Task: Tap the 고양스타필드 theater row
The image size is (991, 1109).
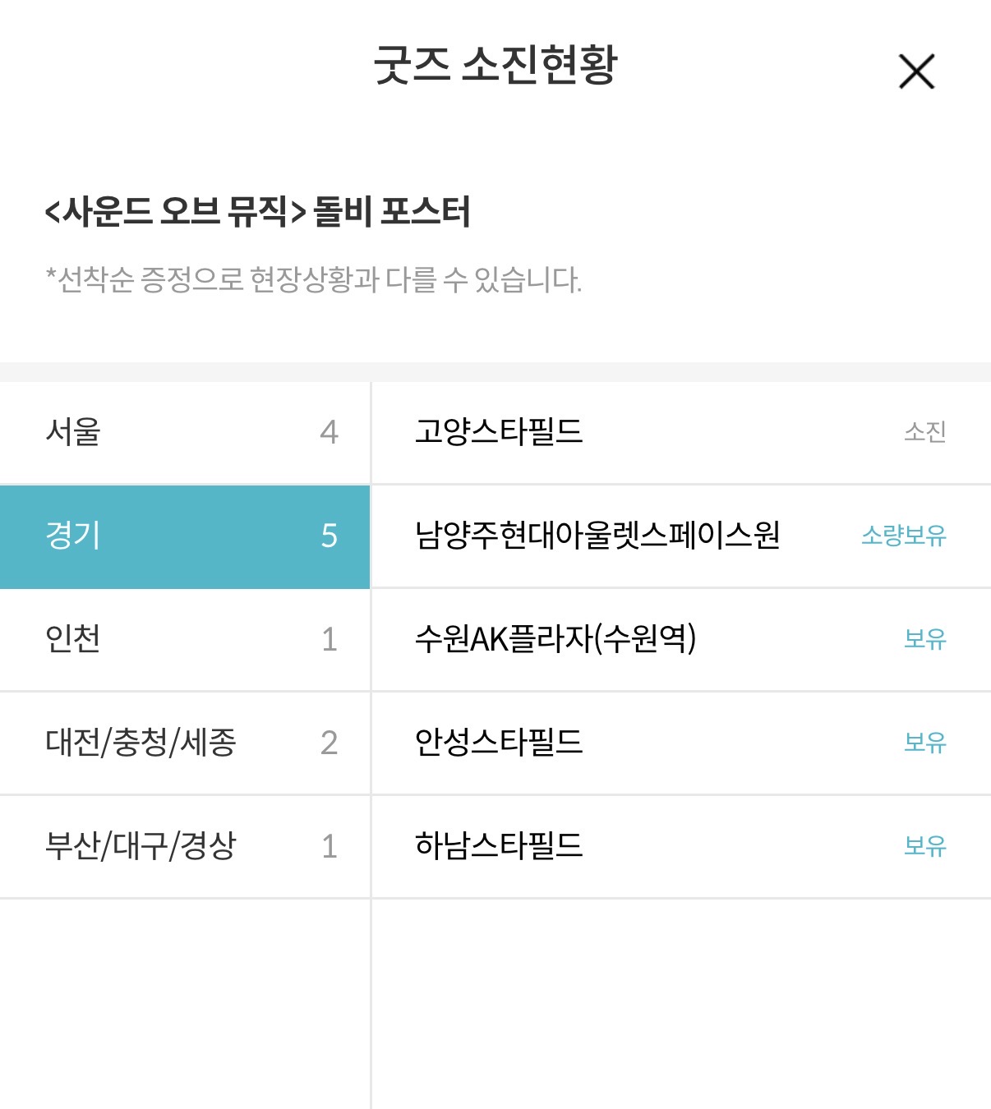Action: (681, 433)
